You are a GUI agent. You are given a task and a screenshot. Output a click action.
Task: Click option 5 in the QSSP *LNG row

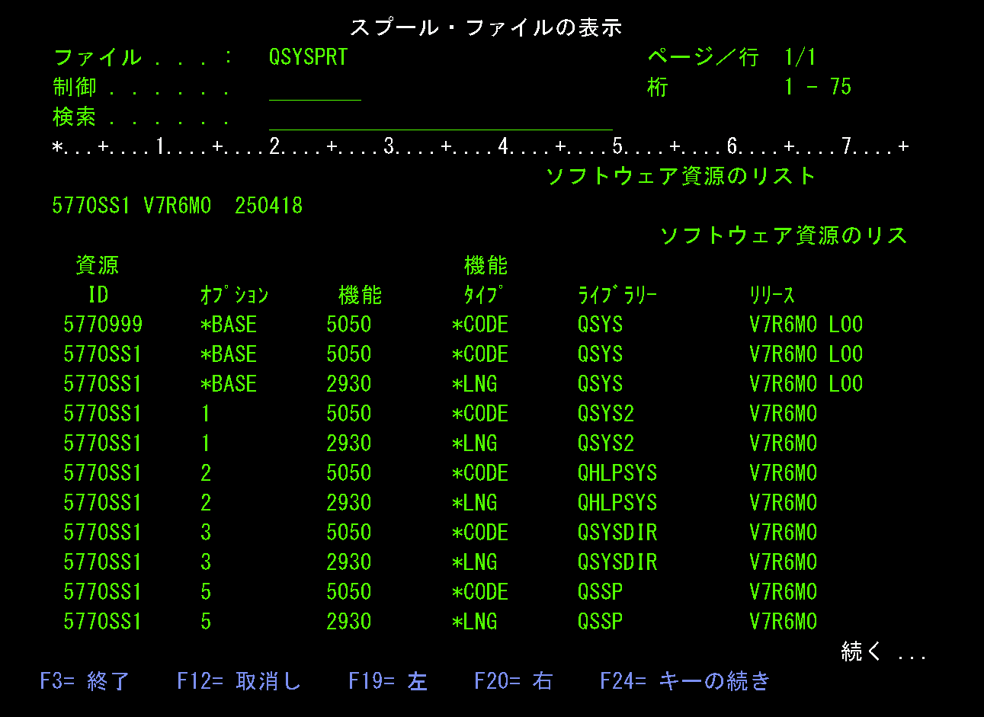pyautogui.click(x=206, y=622)
